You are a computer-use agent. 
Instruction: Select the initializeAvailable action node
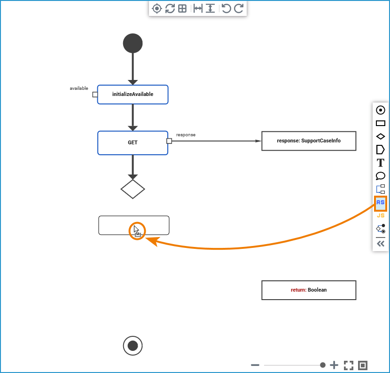(x=133, y=95)
